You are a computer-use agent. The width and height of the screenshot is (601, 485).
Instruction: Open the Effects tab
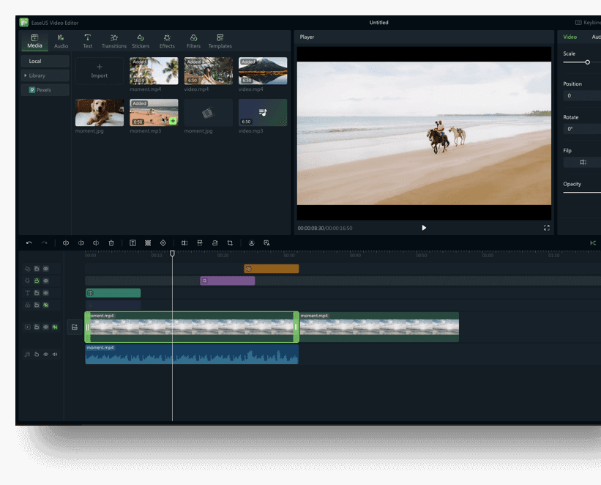167,41
